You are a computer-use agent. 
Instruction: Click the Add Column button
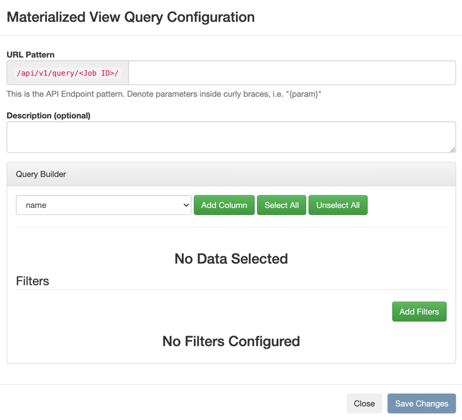224,205
